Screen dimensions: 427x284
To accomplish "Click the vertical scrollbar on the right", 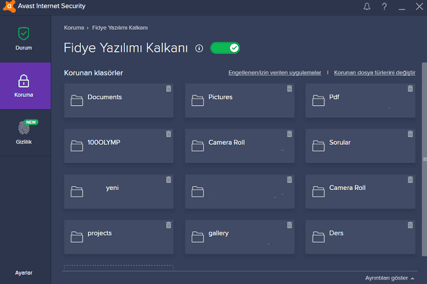I will coord(424,158).
